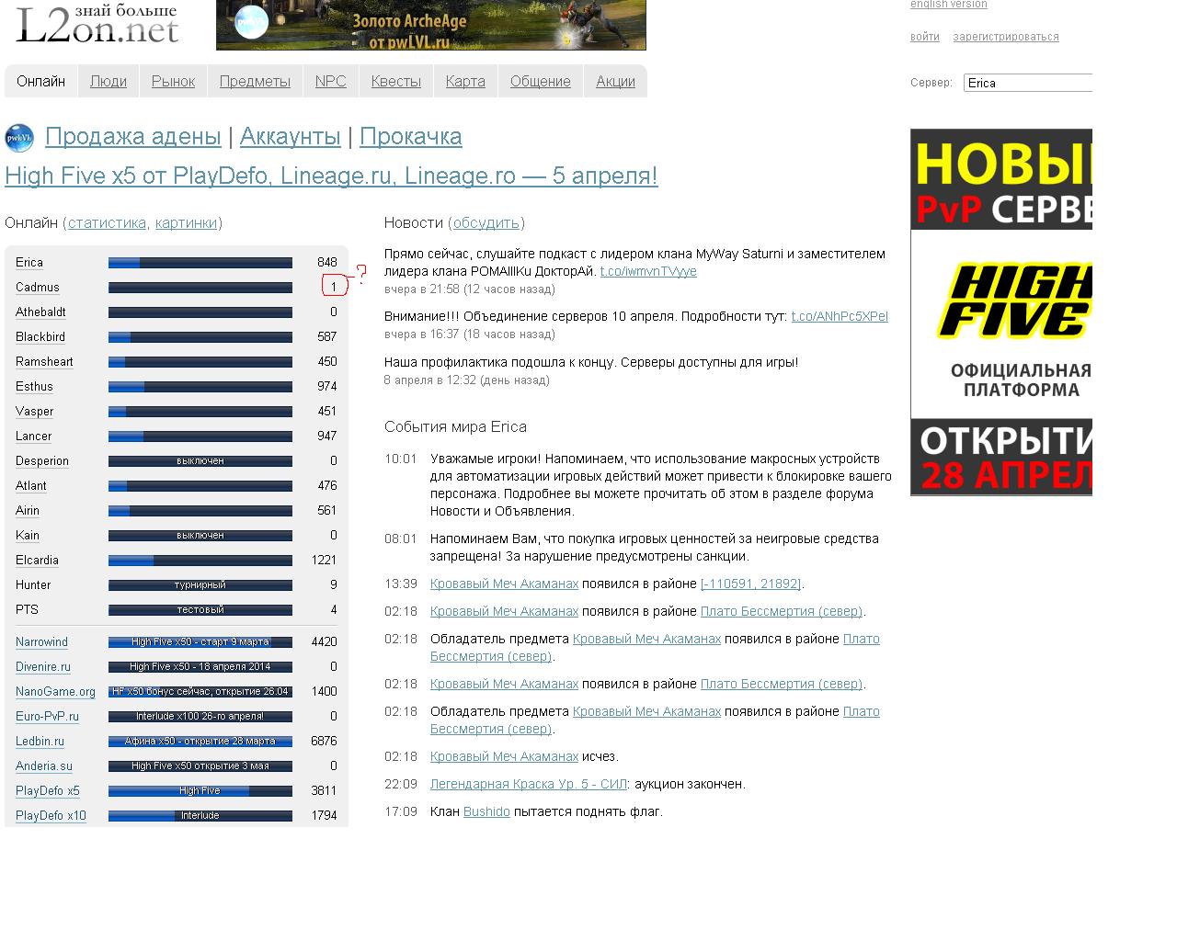Go to the Общение tab
This screenshot has height=941, width=1177.
tap(541, 81)
